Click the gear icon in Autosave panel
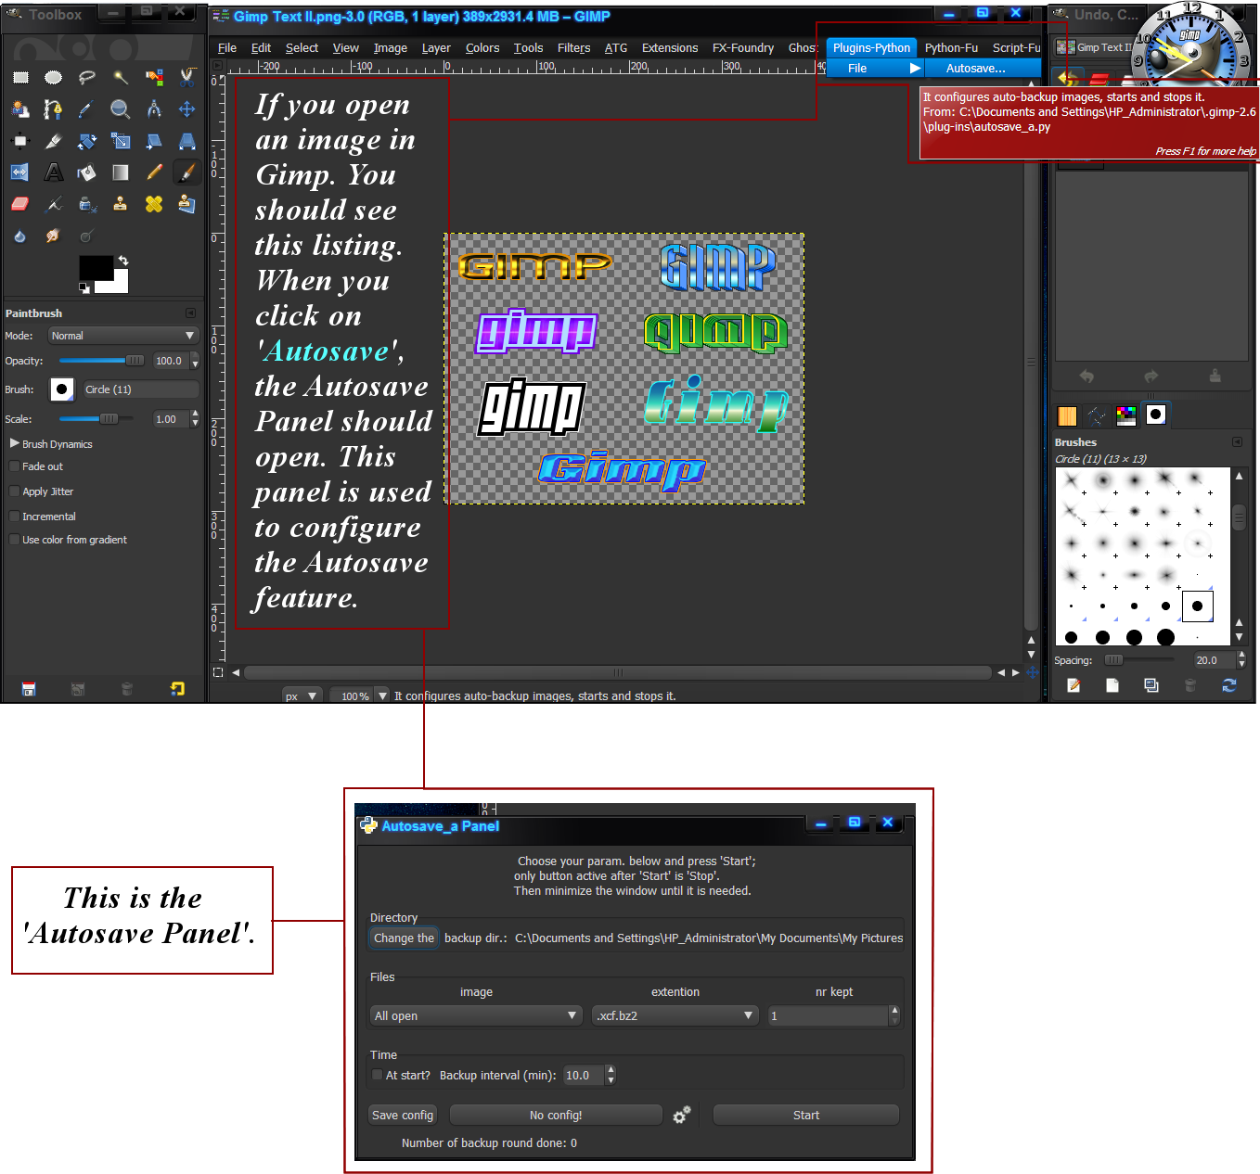This screenshot has height=1174, width=1260. coord(682,1115)
